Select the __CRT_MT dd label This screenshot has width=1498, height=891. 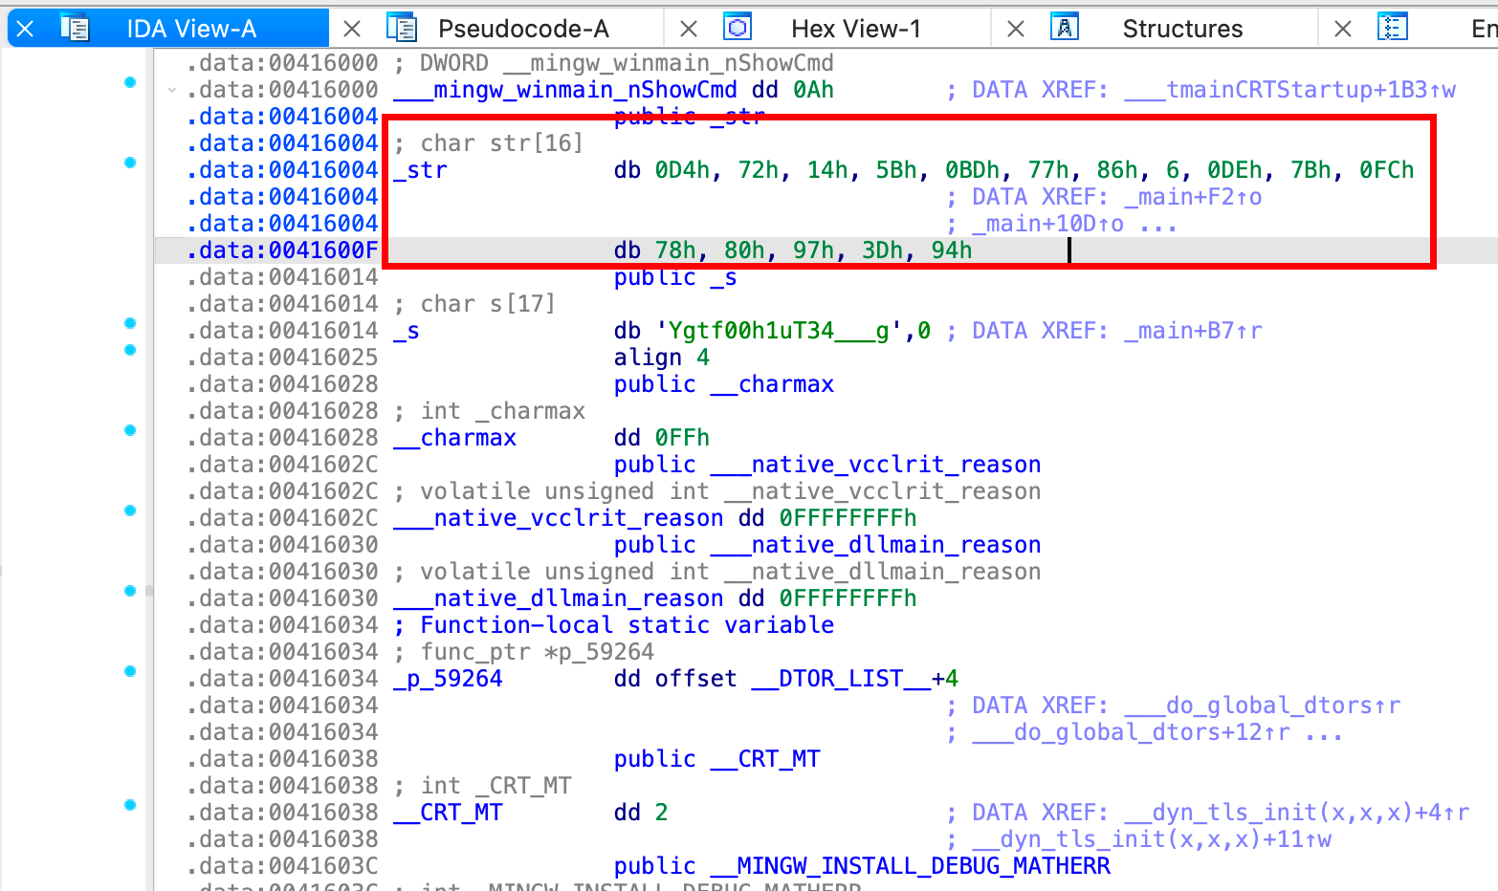point(448,813)
